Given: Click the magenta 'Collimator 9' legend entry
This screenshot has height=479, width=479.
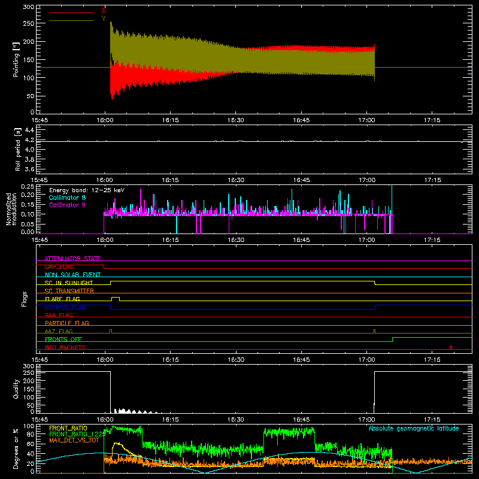Looking at the screenshot, I should (x=67, y=205).
